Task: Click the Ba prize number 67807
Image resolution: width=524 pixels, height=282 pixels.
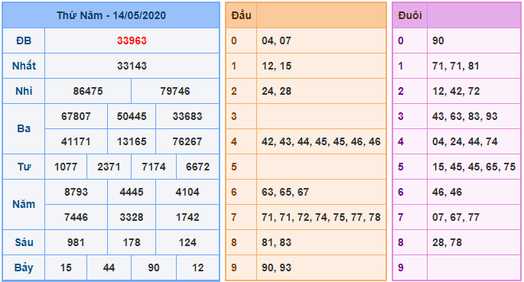Action: tap(76, 116)
